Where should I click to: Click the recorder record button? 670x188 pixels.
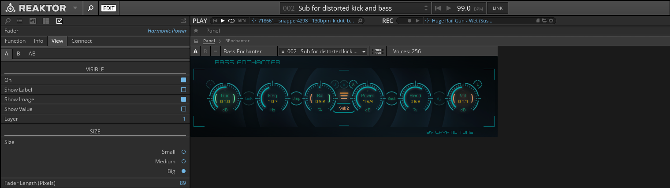409,21
